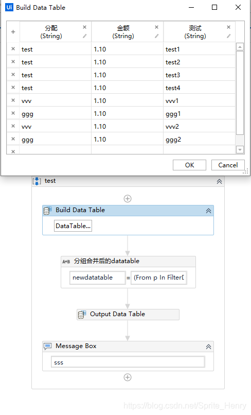Collapse the Message Box activity
The height and width of the screenshot is (415, 251).
point(208,347)
